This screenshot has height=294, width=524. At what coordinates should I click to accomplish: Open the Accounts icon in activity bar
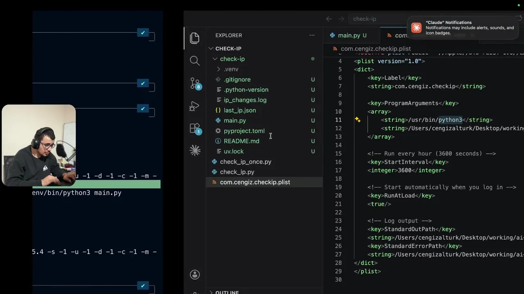[195, 274]
